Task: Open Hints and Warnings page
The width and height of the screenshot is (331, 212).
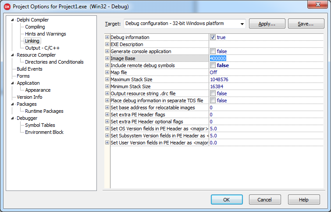Action: coord(46,34)
